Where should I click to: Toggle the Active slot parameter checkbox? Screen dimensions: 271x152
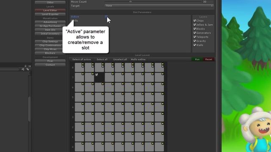pos(106,17)
